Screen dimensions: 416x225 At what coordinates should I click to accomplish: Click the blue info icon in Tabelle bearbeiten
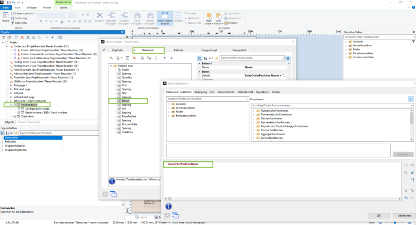[x=168, y=206]
